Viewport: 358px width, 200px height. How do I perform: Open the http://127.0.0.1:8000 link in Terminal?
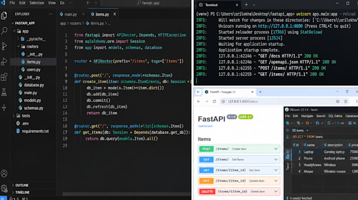(x=280, y=26)
